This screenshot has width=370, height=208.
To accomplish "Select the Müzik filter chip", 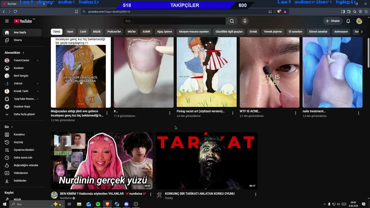I will pyautogui.click(x=97, y=32).
